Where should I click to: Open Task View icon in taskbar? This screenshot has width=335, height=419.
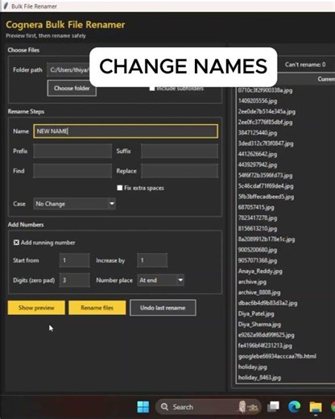[274, 407]
